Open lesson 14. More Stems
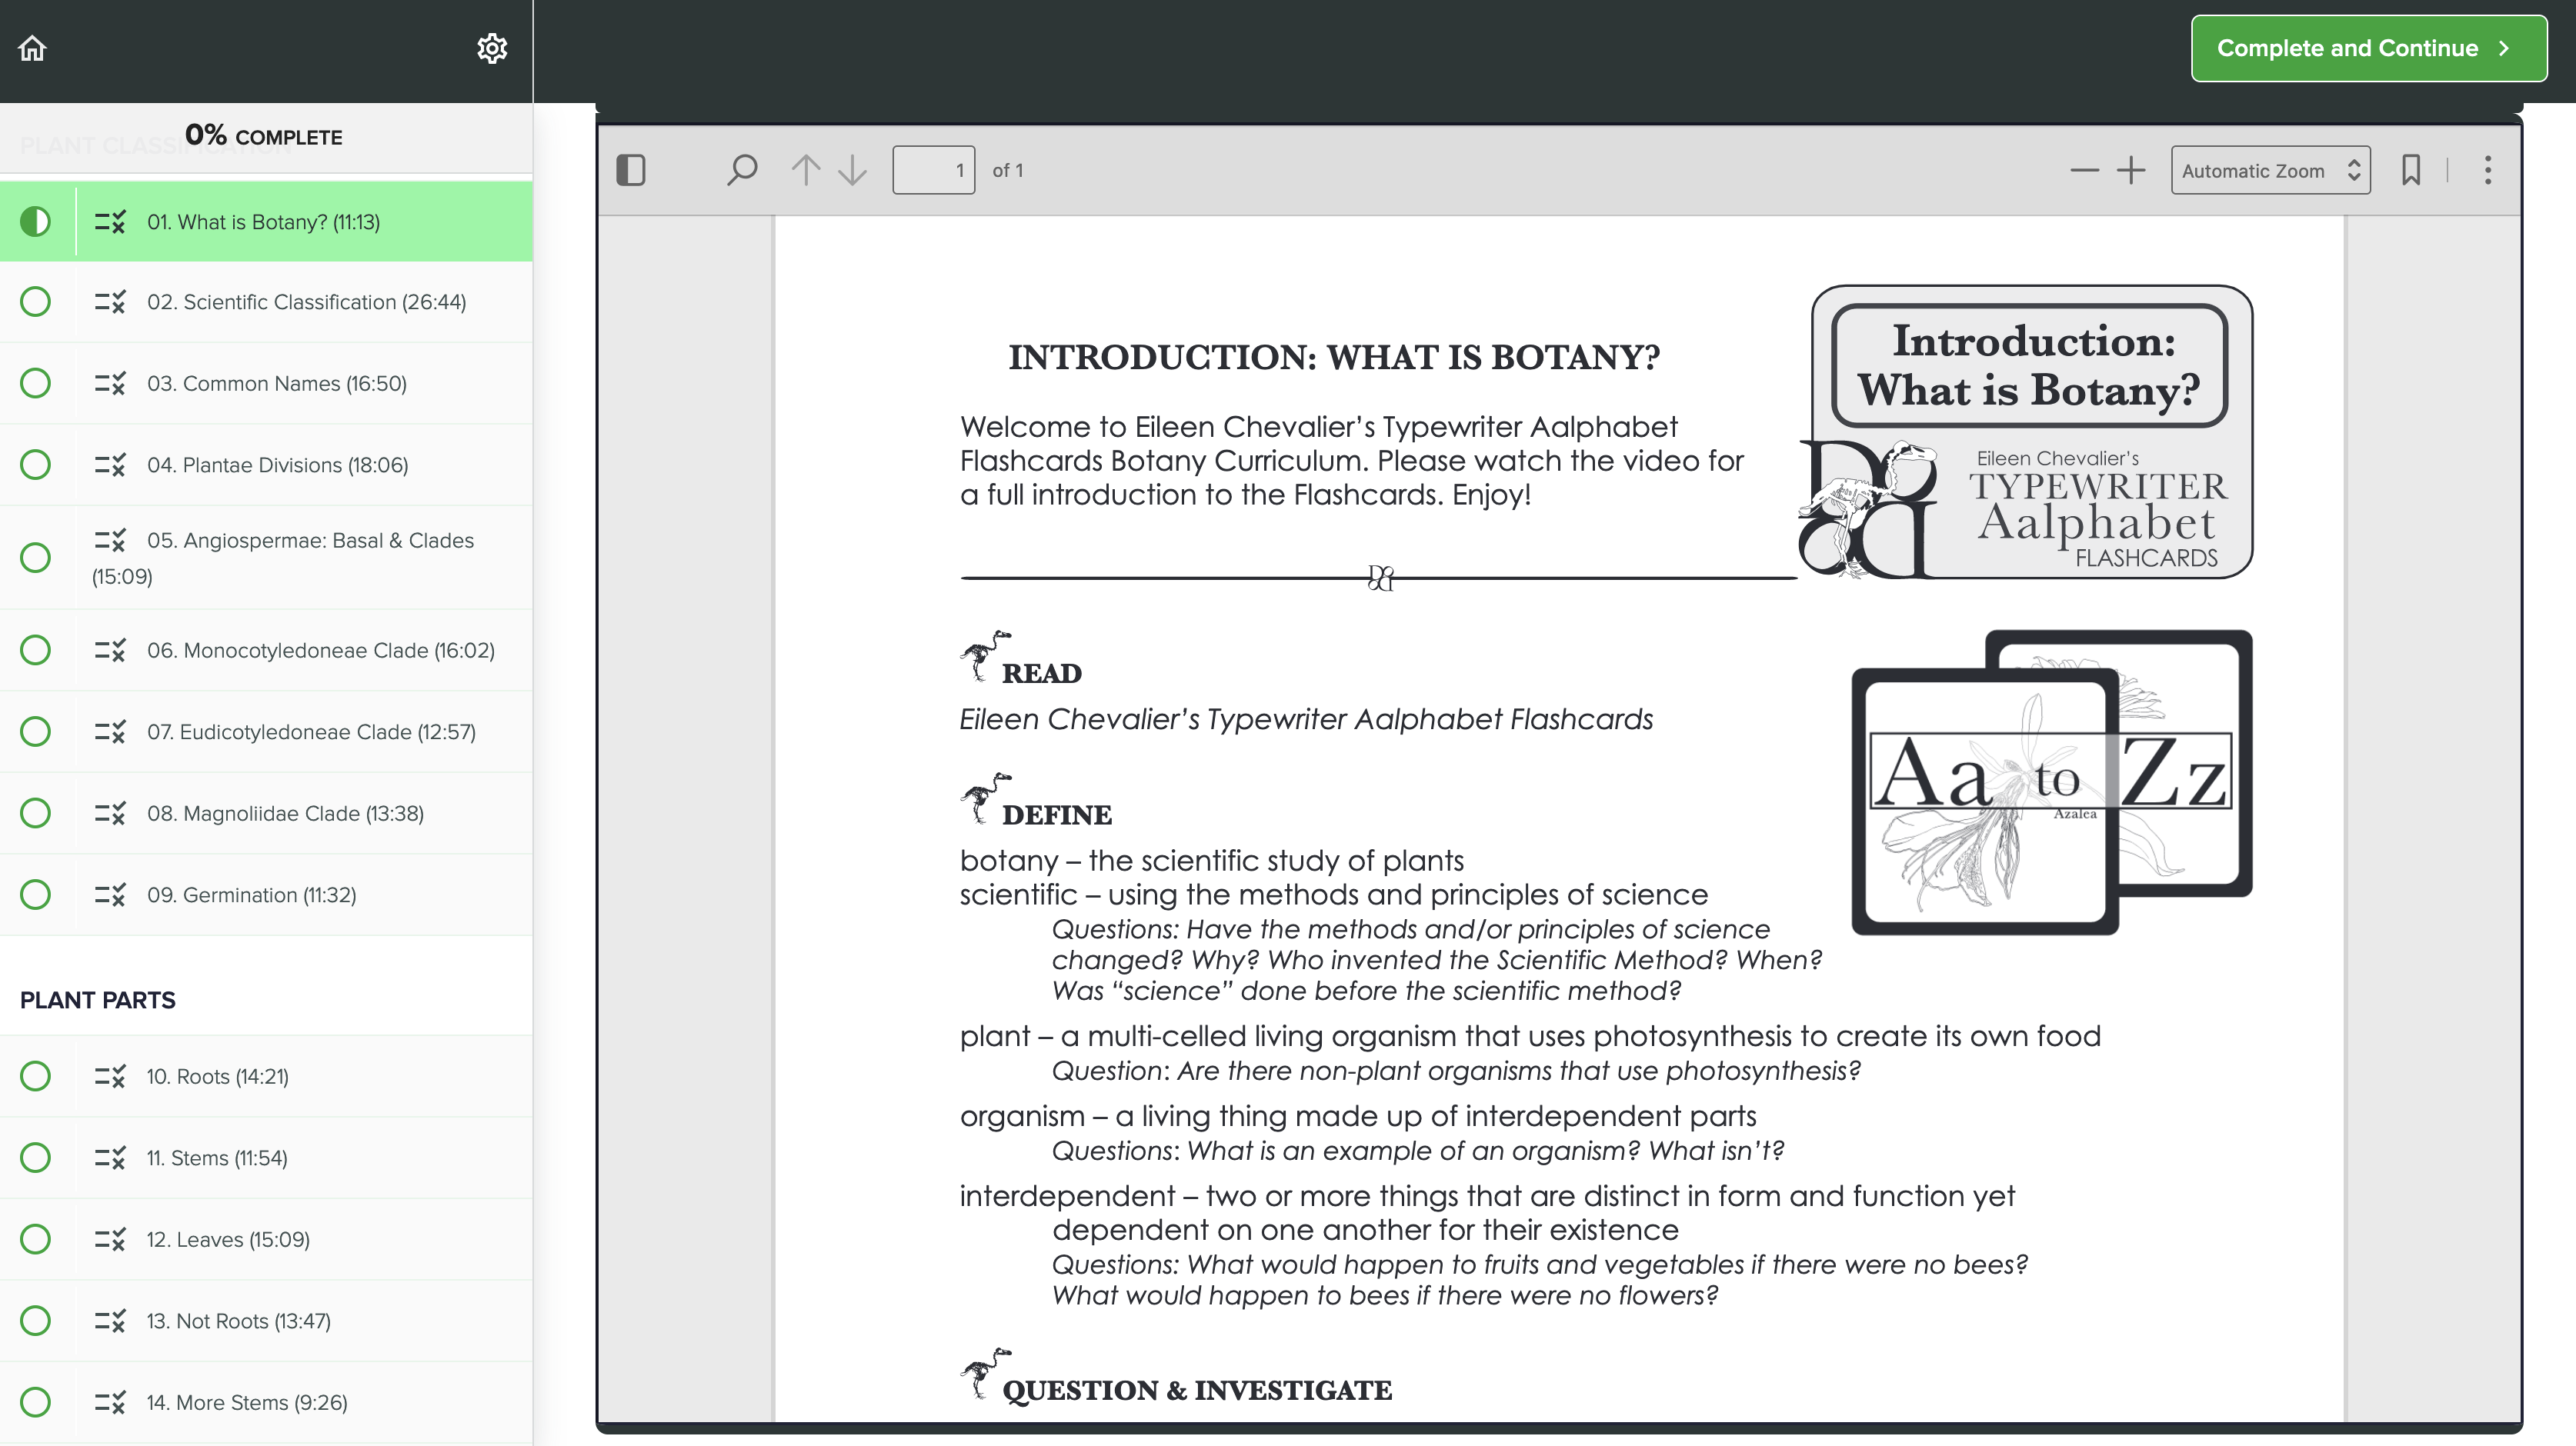Screen dimensions: 2576x1446 (x=266, y=1402)
